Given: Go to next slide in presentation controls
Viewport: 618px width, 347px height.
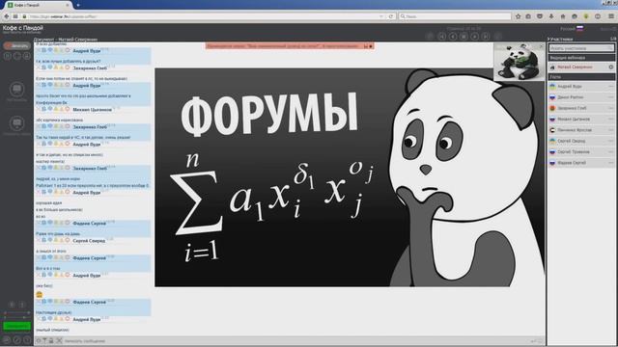Looking at the screenshot, I should coord(475,37).
